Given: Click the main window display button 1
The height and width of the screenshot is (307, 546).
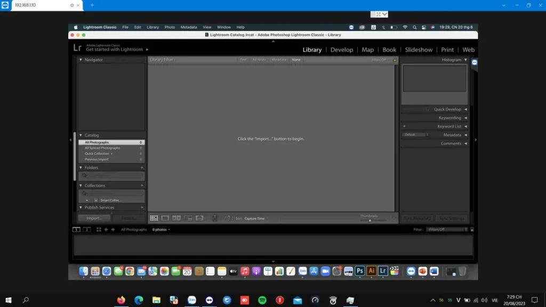Looking at the screenshot, I should pos(76,229).
